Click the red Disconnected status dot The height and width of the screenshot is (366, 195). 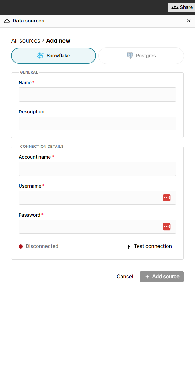pos(20,246)
